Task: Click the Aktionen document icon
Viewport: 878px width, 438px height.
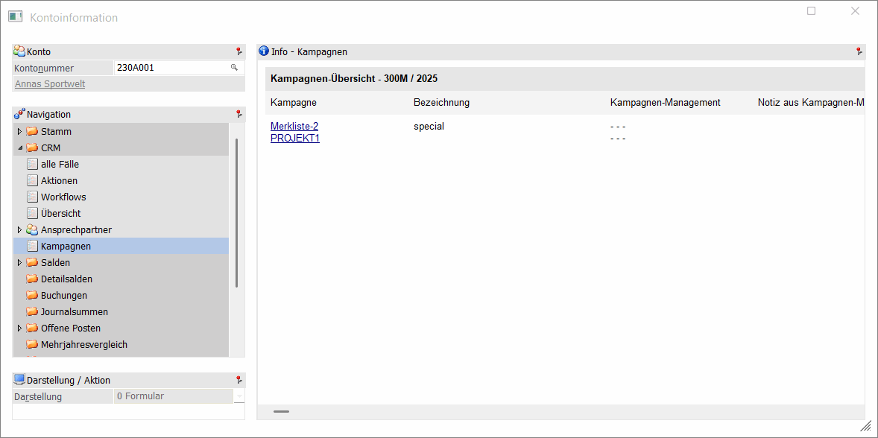Action: click(x=32, y=180)
